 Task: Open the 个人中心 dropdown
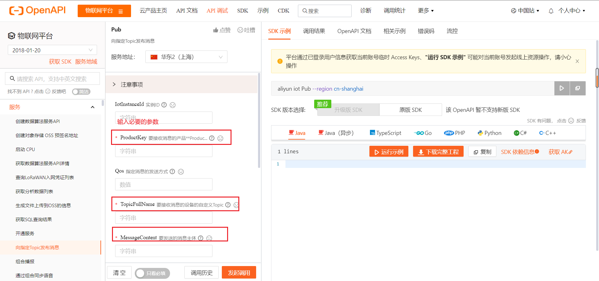(x=572, y=11)
